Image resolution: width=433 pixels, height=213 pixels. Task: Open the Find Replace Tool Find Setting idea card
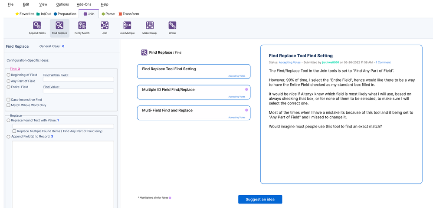coord(194,72)
